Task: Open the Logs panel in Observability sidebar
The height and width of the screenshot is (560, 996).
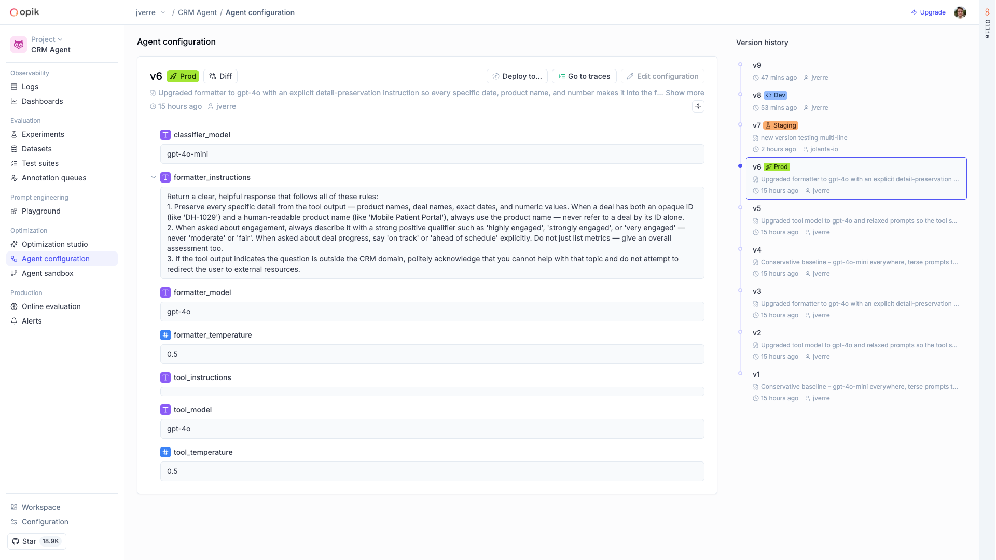Action: pos(31,87)
